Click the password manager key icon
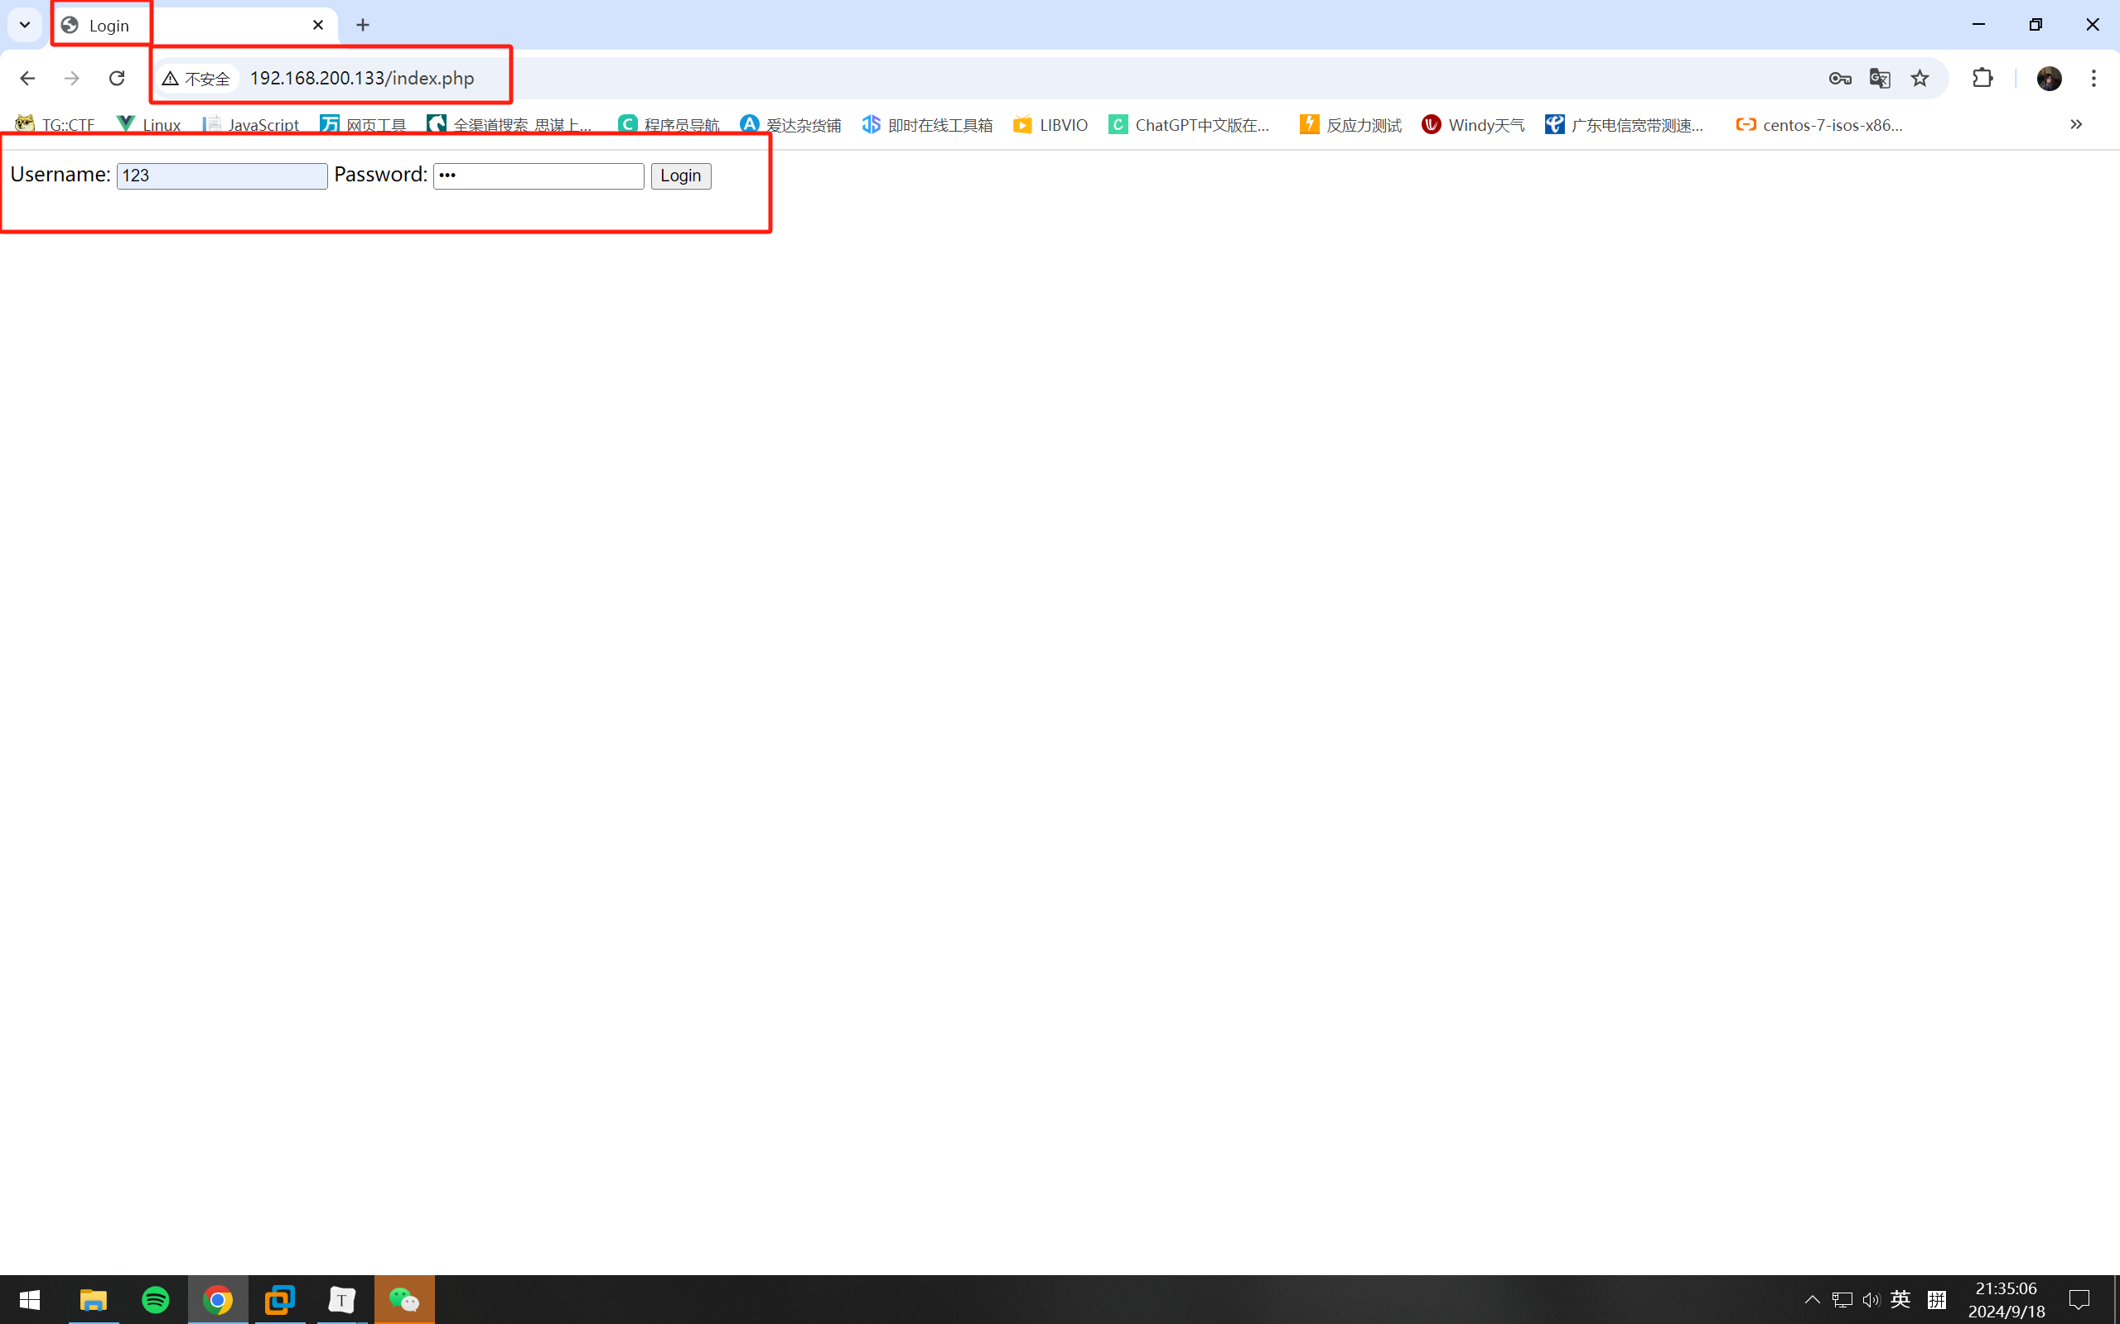 (1840, 79)
